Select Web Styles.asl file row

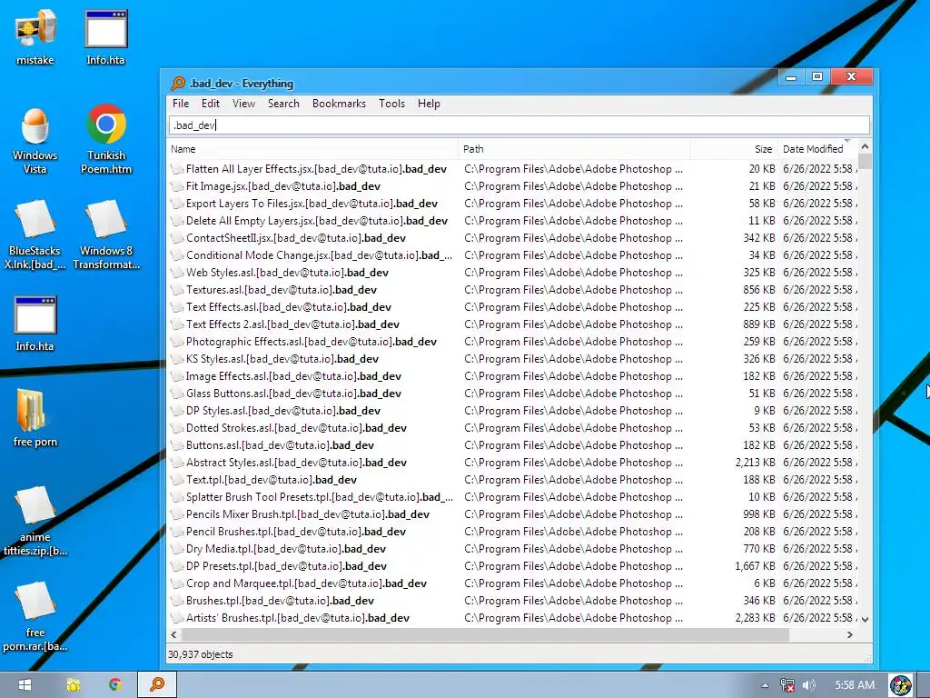pyautogui.click(x=513, y=273)
